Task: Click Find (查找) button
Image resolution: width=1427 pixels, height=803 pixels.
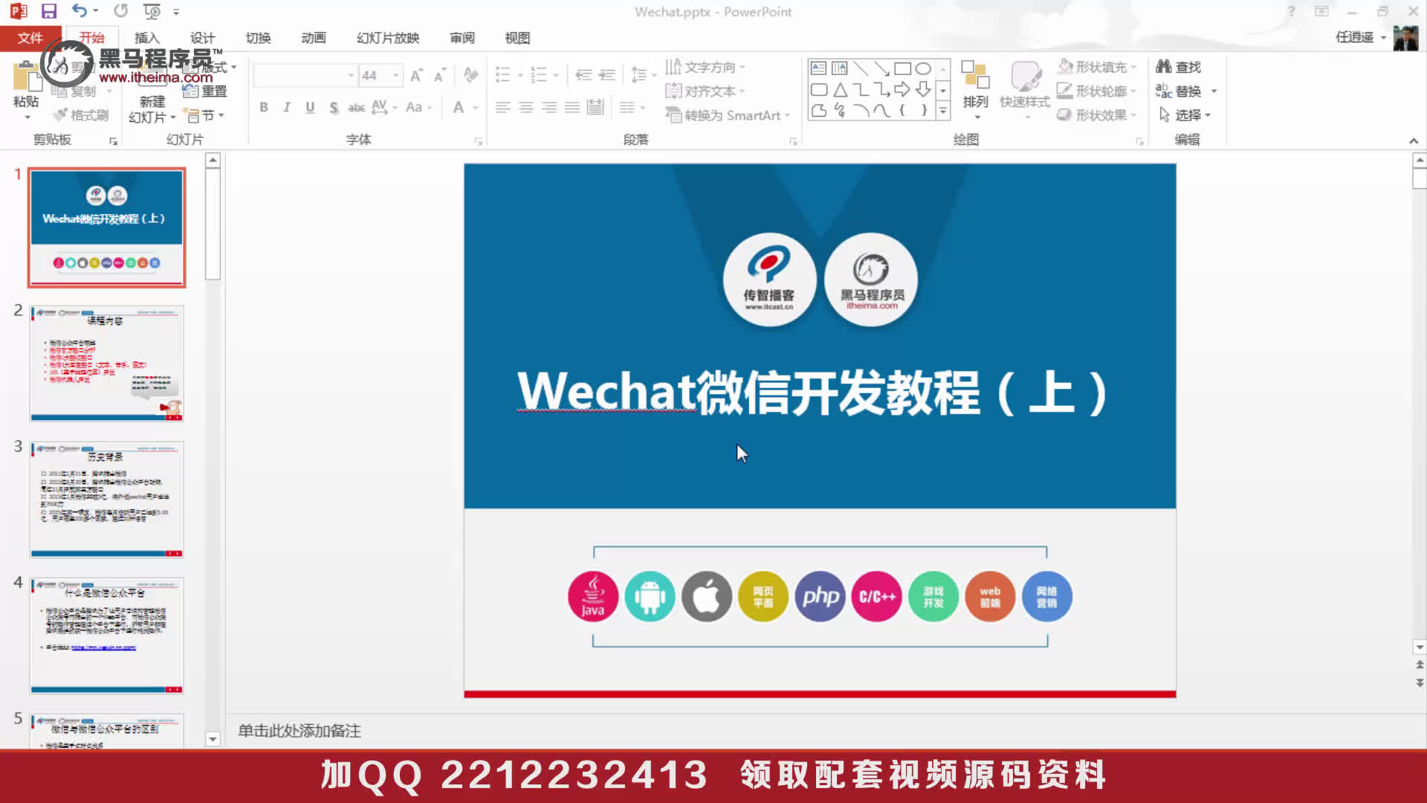Action: [x=1179, y=67]
